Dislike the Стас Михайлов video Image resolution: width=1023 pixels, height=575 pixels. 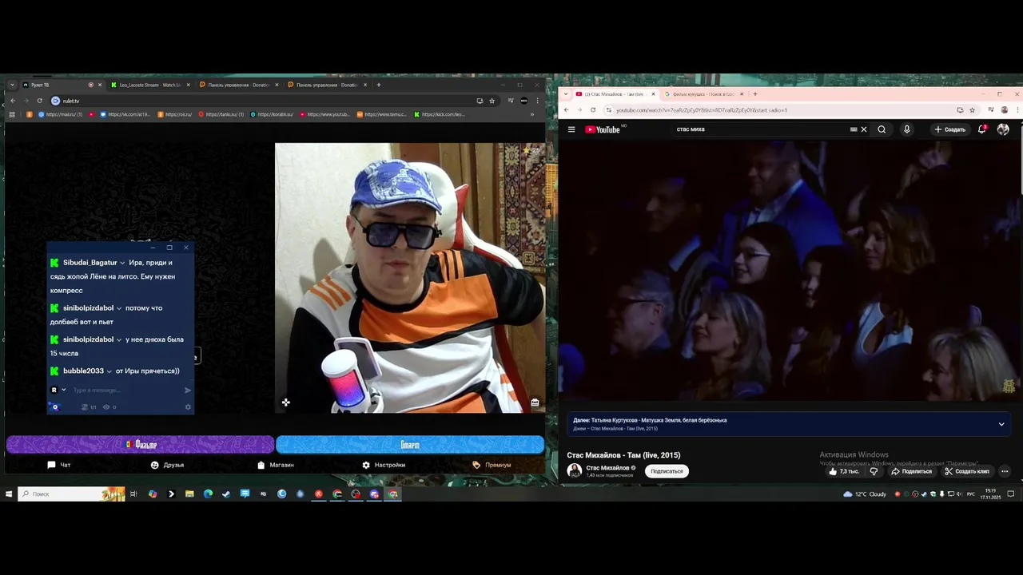click(873, 471)
